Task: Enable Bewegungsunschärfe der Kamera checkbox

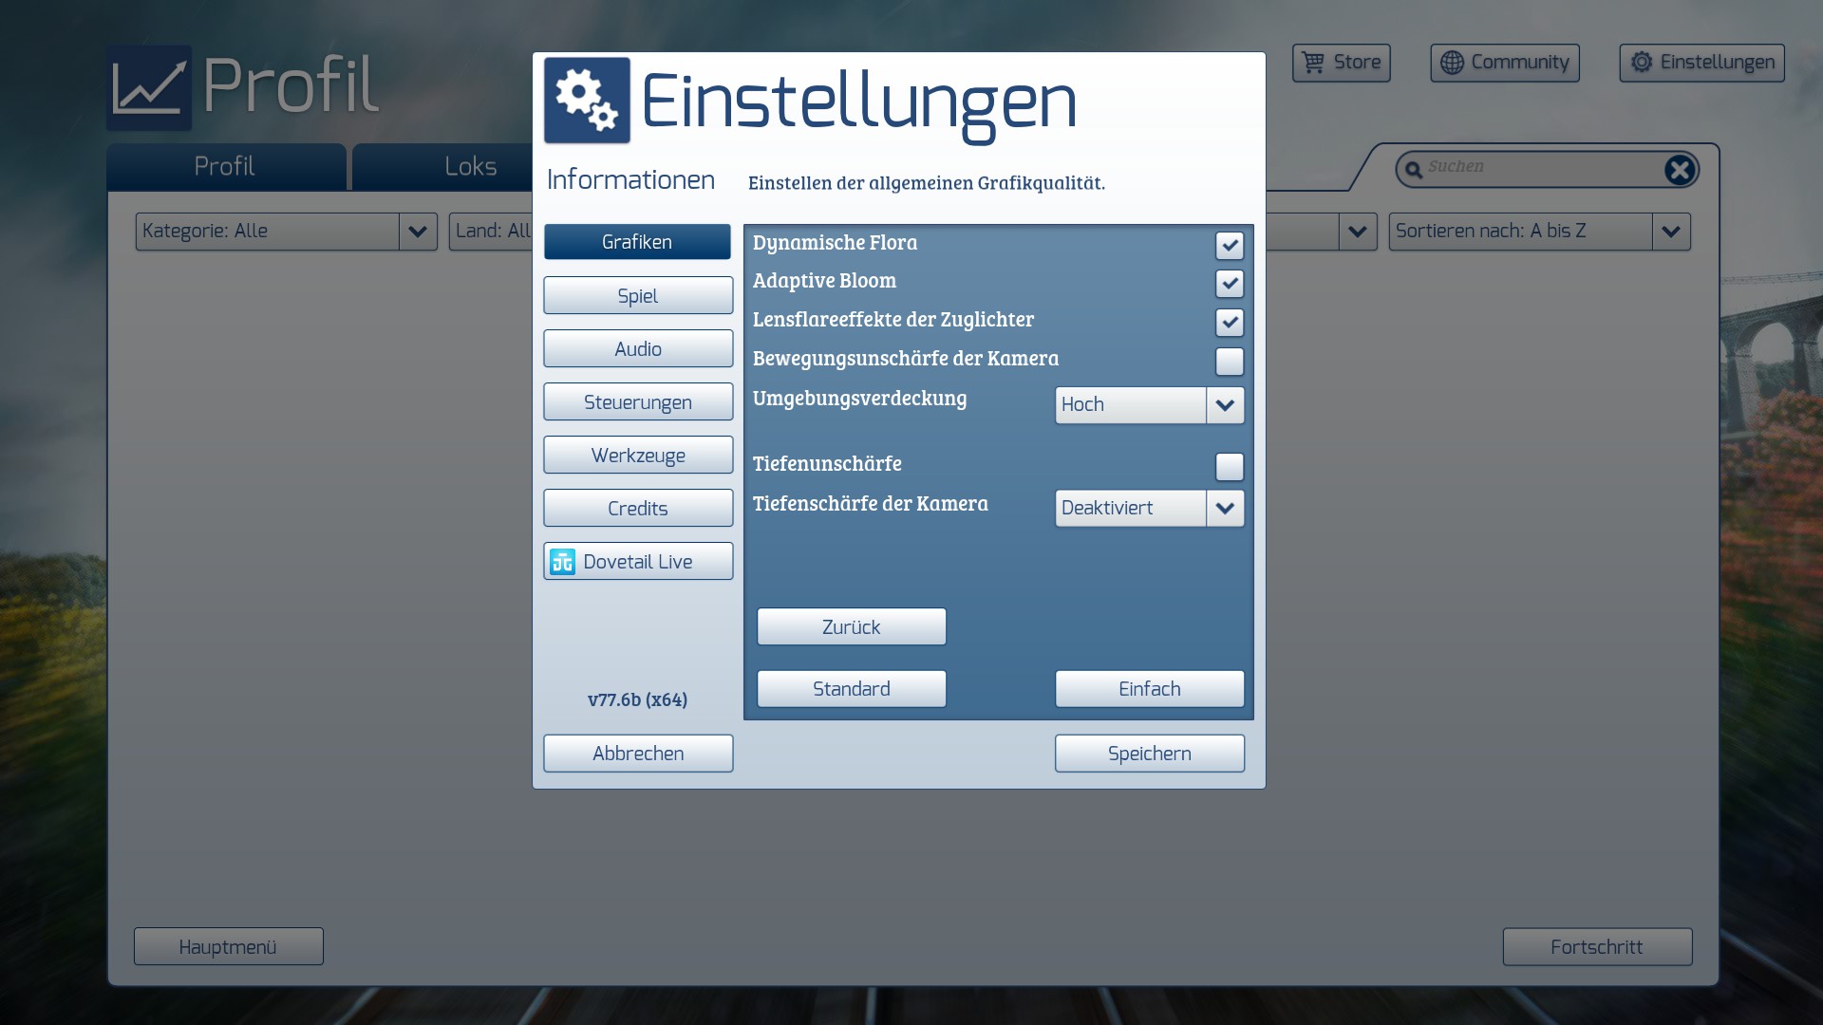Action: click(1230, 362)
